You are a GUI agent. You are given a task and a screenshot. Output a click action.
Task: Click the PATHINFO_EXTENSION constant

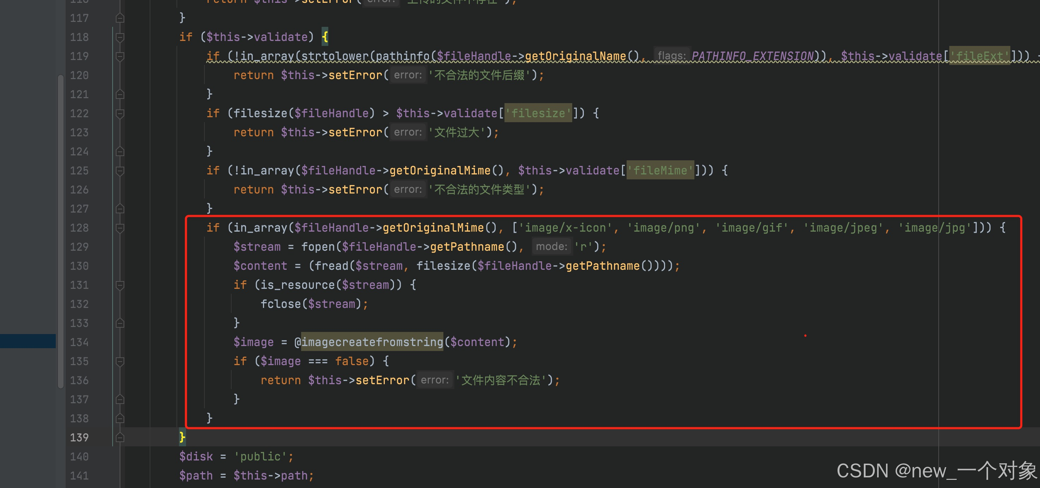point(752,56)
